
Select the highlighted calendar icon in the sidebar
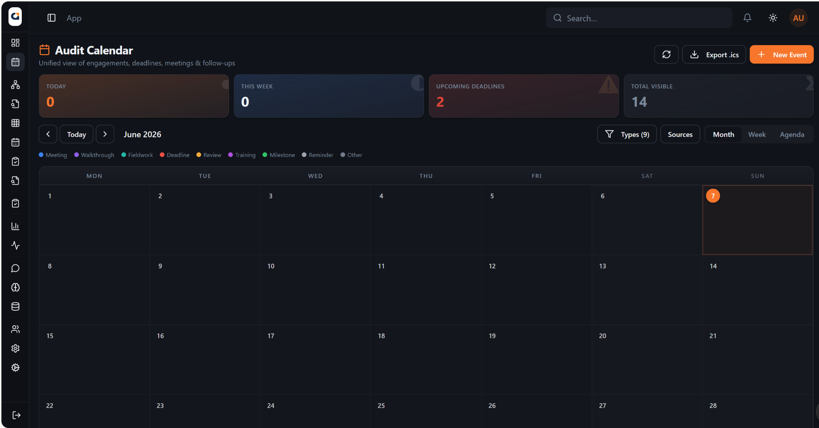point(15,62)
